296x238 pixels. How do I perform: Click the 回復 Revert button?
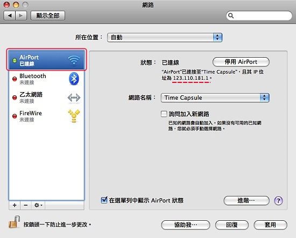[x=232, y=225]
